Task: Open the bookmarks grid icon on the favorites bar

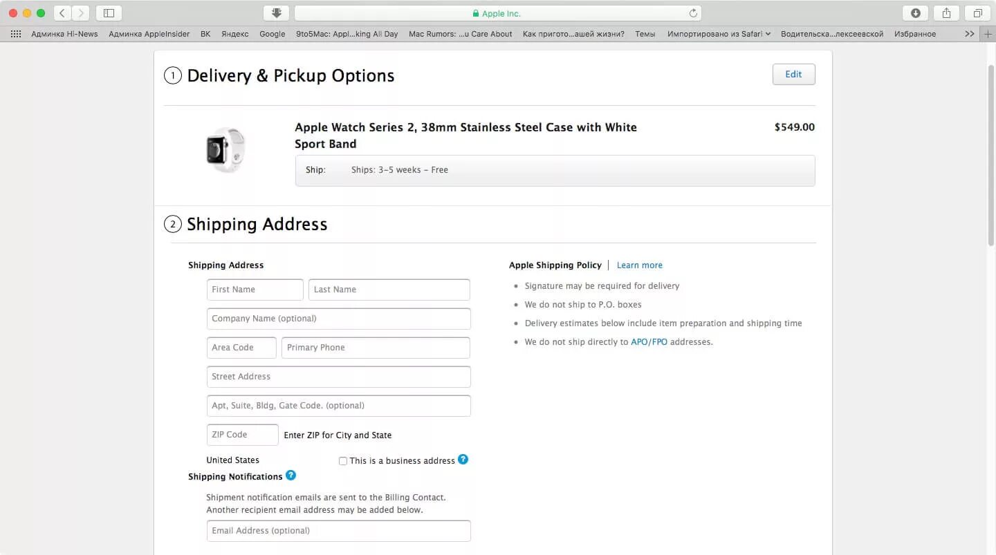Action: click(15, 33)
